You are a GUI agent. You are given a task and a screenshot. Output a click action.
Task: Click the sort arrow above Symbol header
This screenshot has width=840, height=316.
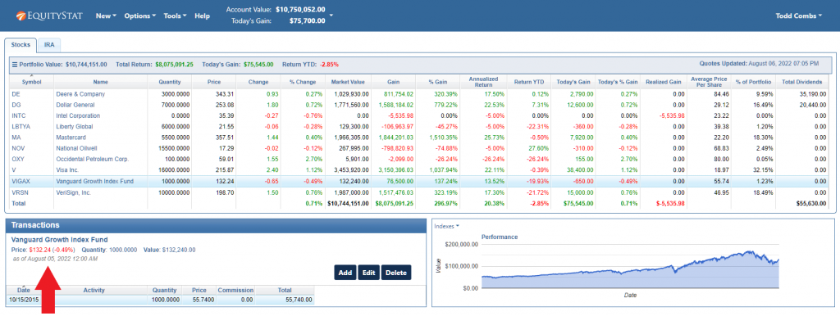coord(31,76)
